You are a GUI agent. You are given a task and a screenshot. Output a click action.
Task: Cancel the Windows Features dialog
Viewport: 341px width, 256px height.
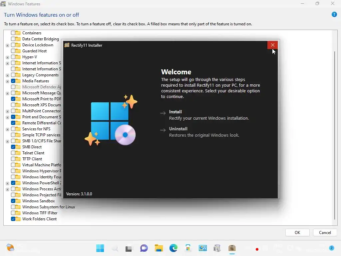pyautogui.click(x=325, y=232)
